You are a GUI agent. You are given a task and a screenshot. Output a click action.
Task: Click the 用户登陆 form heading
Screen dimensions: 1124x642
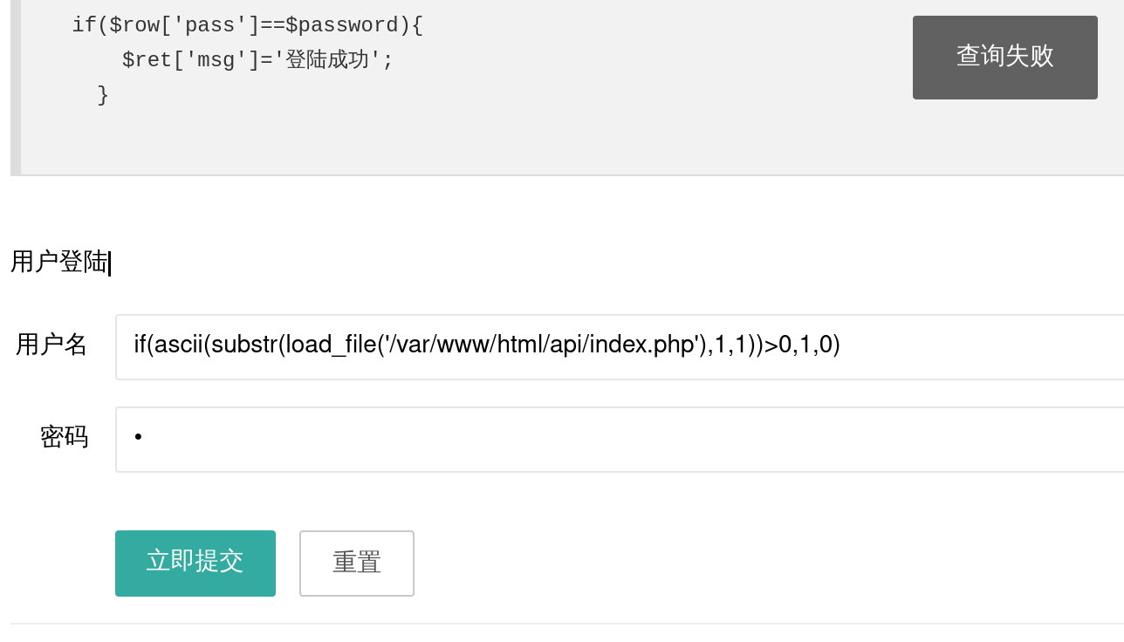(x=59, y=262)
